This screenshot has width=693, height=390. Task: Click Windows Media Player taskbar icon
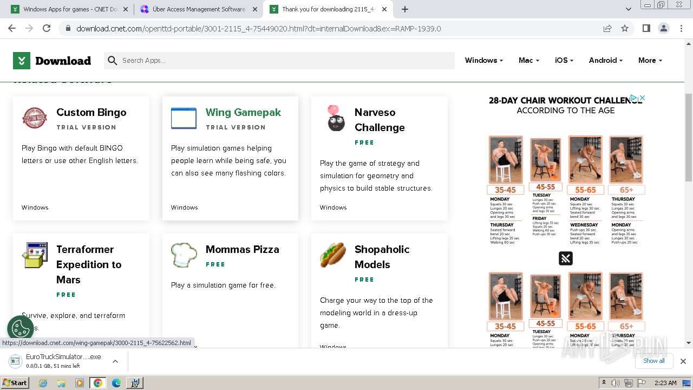[80, 383]
